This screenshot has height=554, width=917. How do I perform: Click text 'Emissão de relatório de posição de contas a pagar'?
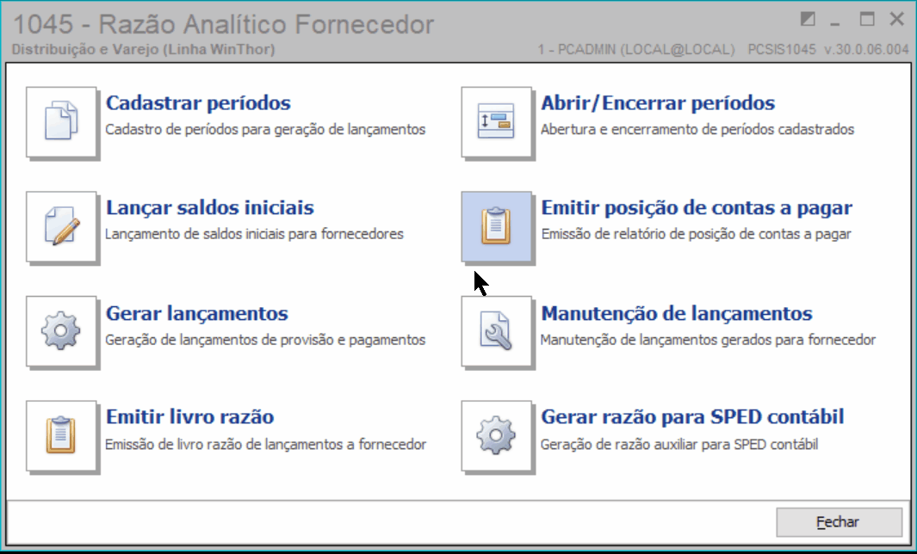coord(696,234)
